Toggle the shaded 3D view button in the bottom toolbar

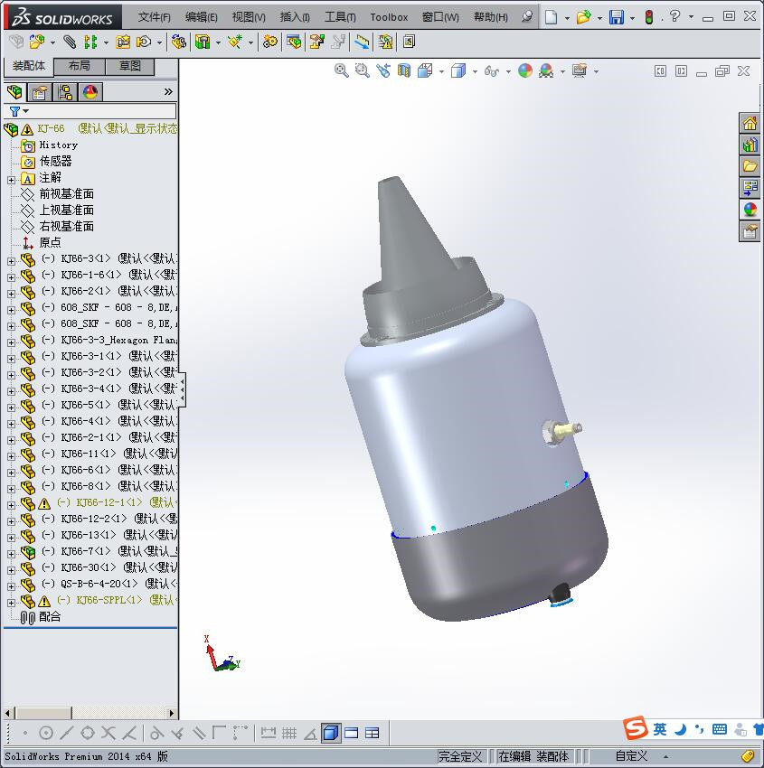[x=331, y=733]
